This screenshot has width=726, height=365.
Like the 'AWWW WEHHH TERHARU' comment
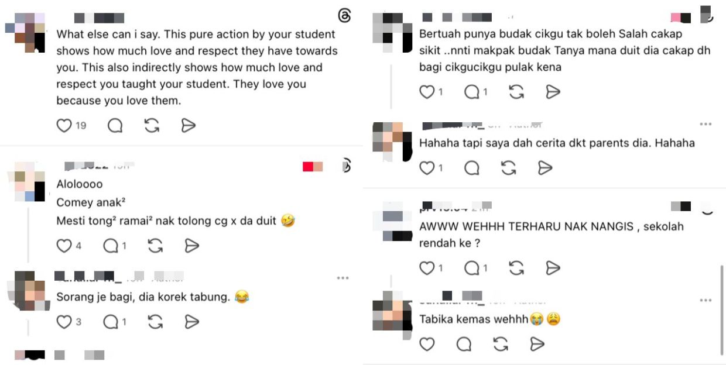(427, 268)
